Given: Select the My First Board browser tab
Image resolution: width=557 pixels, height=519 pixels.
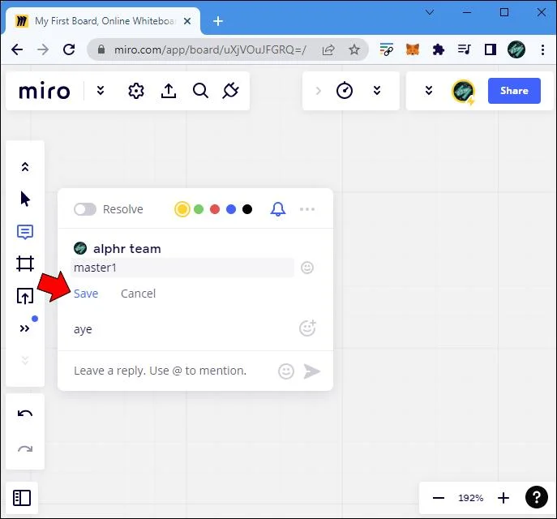Looking at the screenshot, I should pyautogui.click(x=103, y=21).
